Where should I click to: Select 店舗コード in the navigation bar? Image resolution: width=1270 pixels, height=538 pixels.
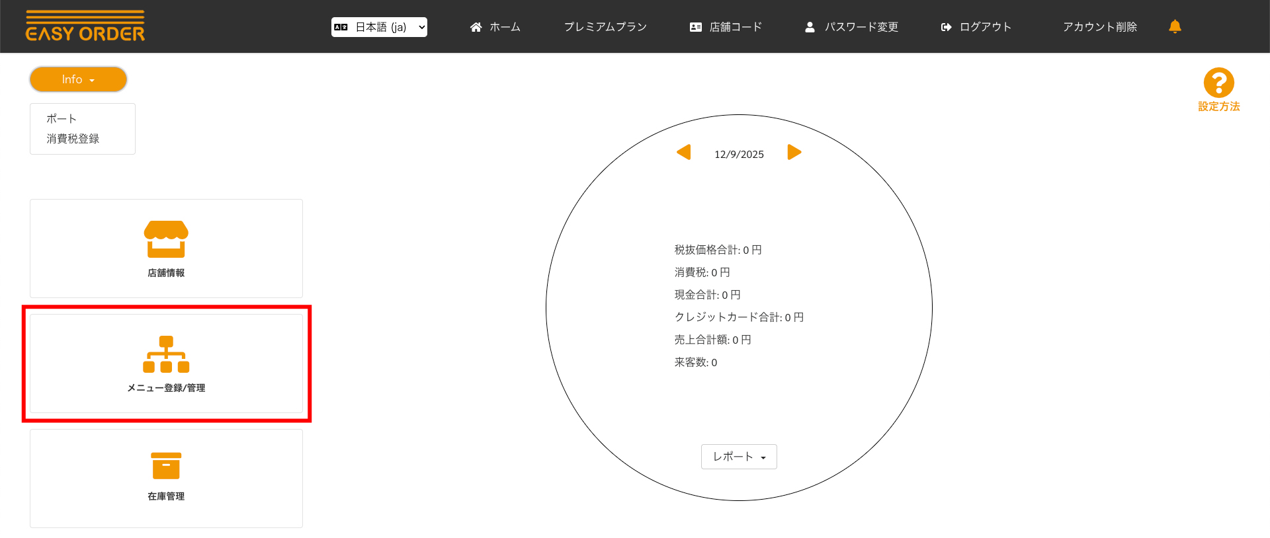tap(726, 27)
